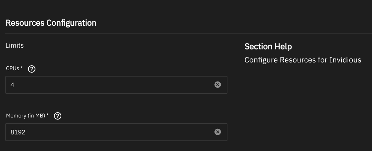
Task: Focus the Memory (in MB) input field
Action: [x=116, y=132]
